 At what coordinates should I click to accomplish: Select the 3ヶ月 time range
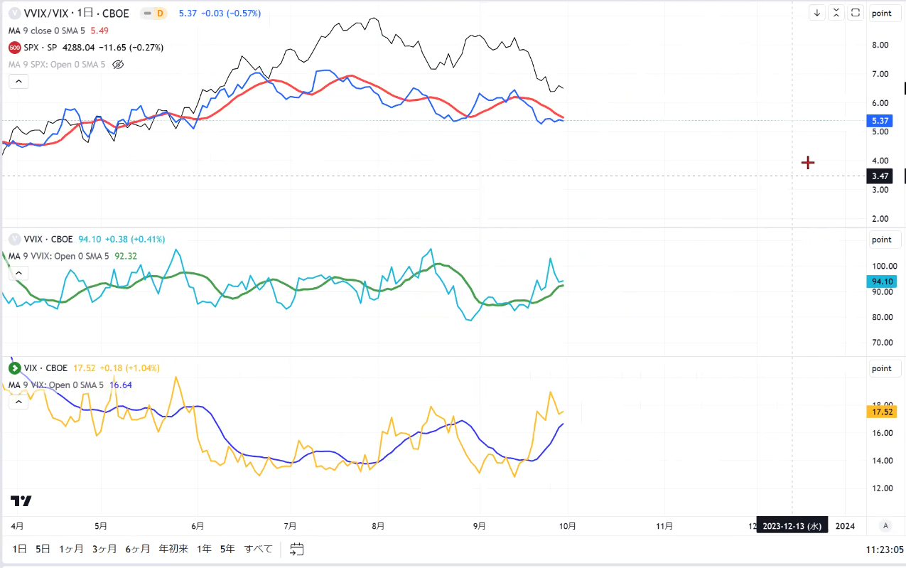[x=104, y=549]
